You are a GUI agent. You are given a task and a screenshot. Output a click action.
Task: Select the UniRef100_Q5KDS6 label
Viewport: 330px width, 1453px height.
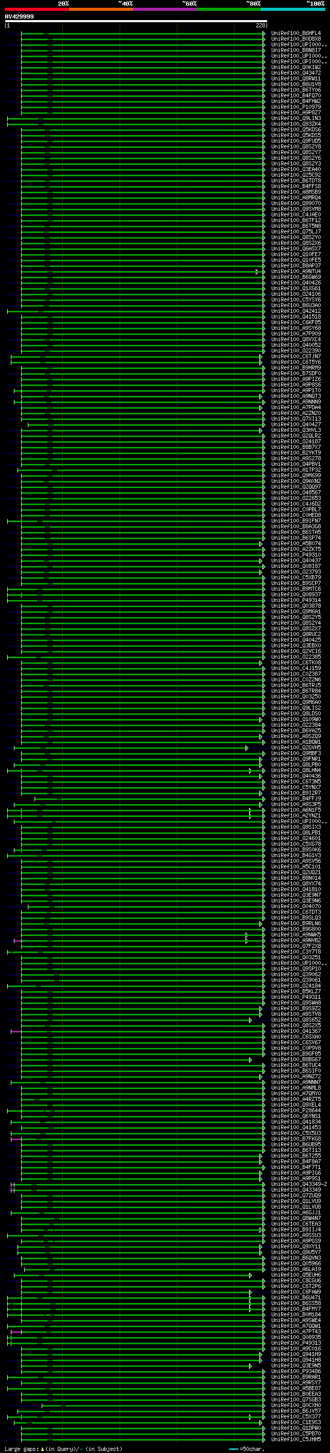pyautogui.click(x=296, y=130)
